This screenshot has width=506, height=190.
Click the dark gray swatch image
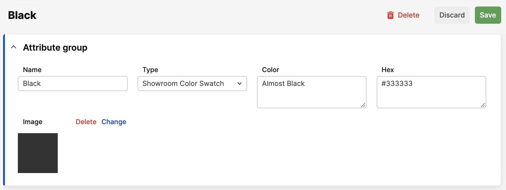[38, 153]
